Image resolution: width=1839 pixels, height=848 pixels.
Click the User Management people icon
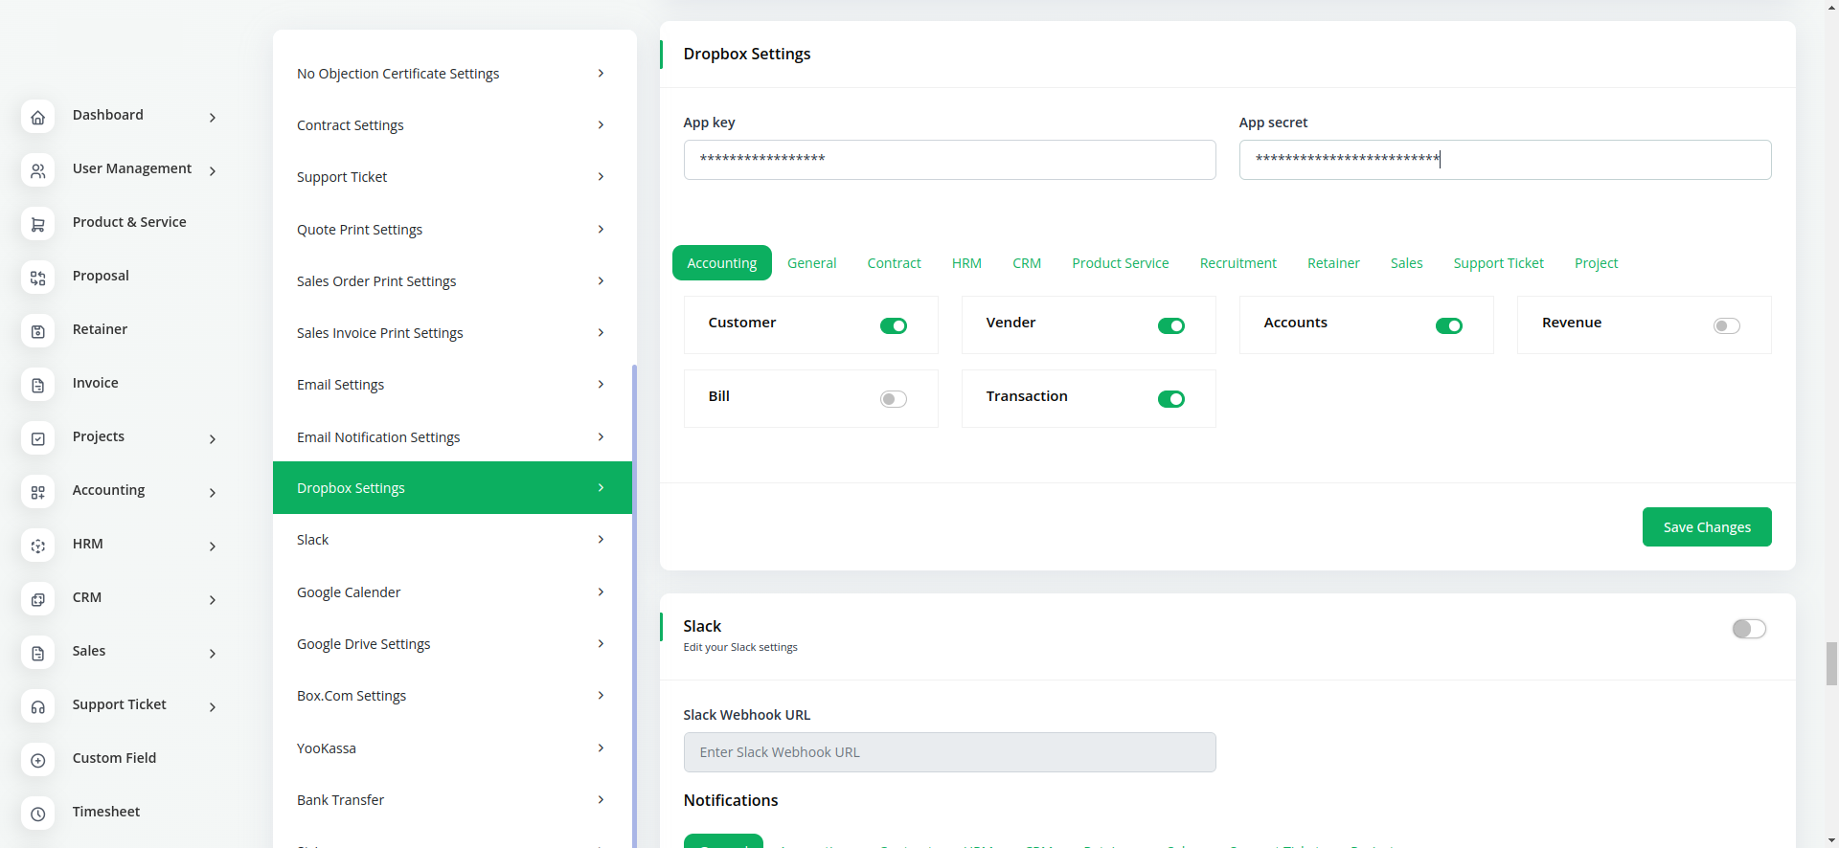tap(37, 170)
